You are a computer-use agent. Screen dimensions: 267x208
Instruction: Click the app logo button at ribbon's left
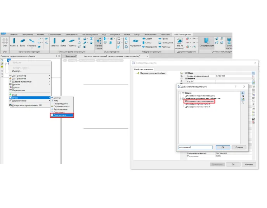pyautogui.click(x=3, y=34)
